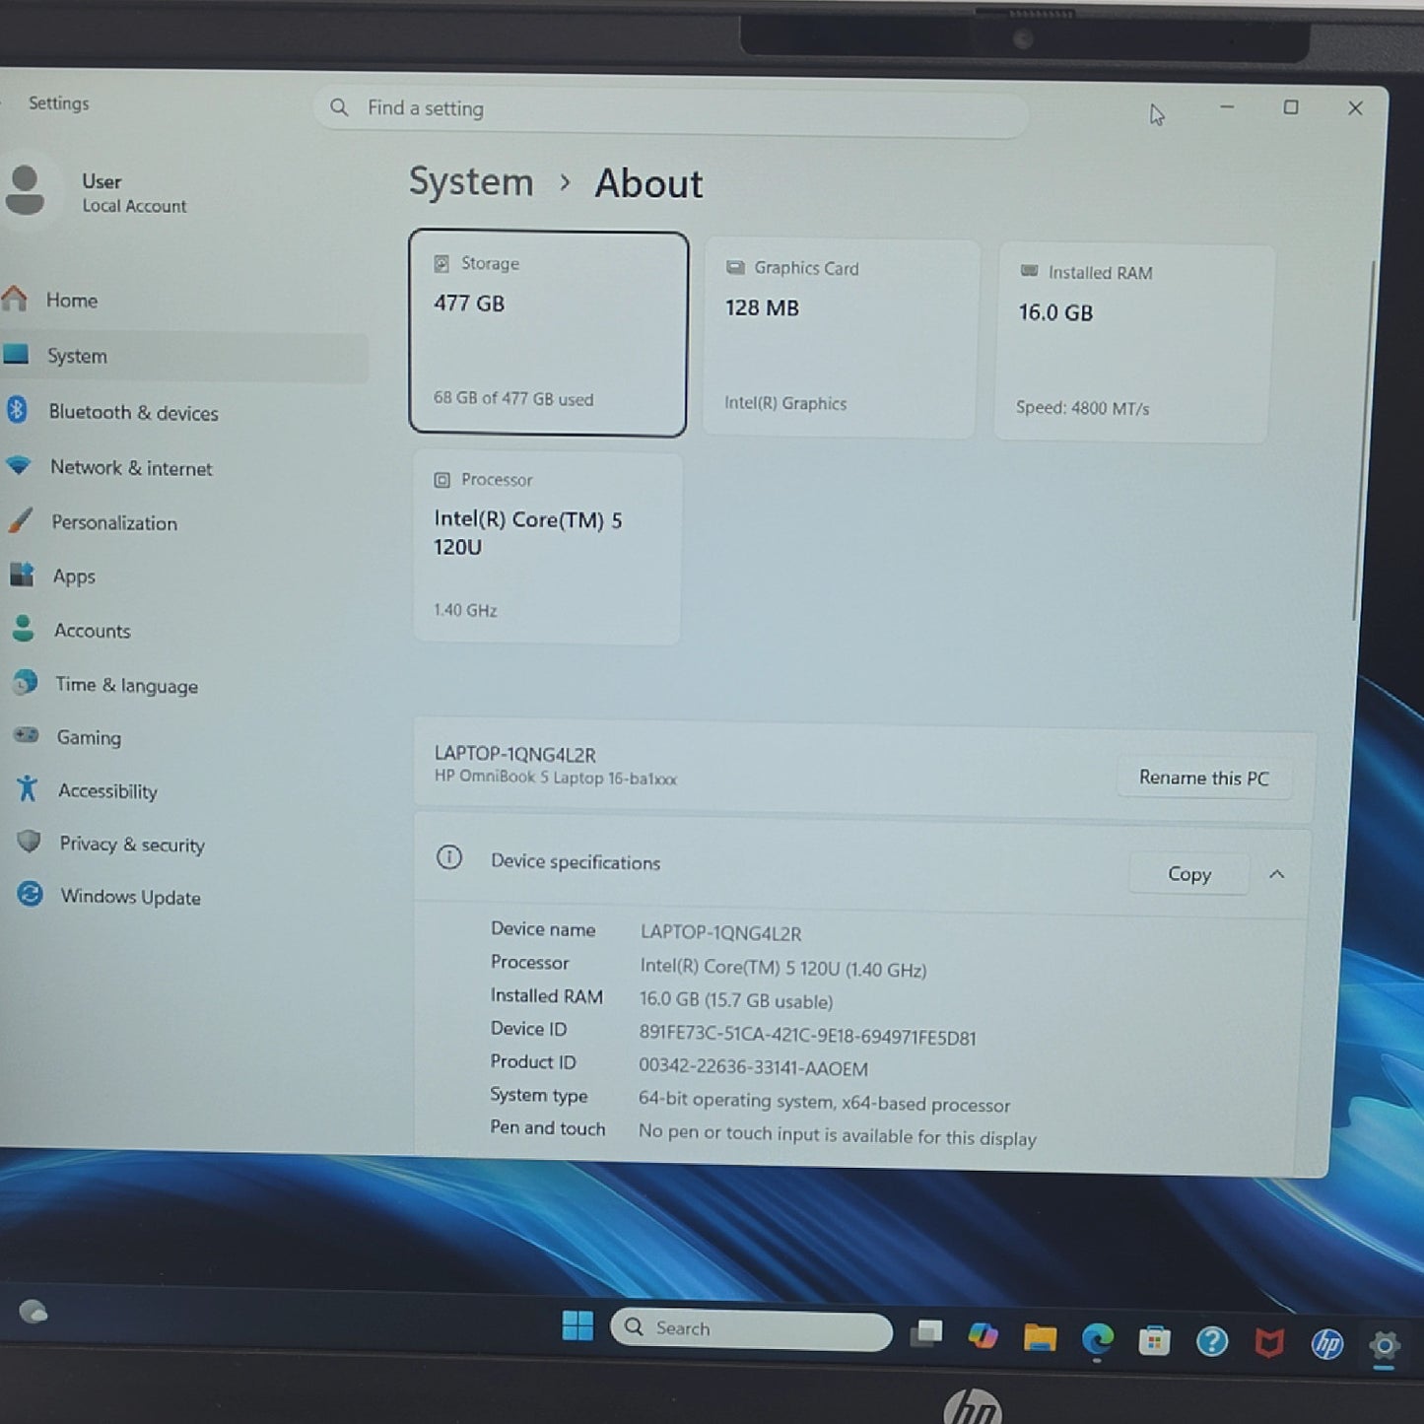1424x1424 pixels.
Task: Click the Apps icon in the sidebar
Action: coord(22,574)
